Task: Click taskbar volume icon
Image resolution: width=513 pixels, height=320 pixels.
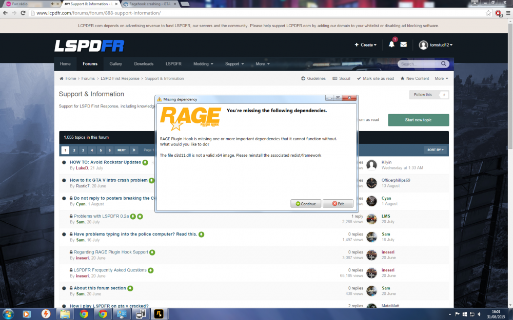Action: (479, 314)
